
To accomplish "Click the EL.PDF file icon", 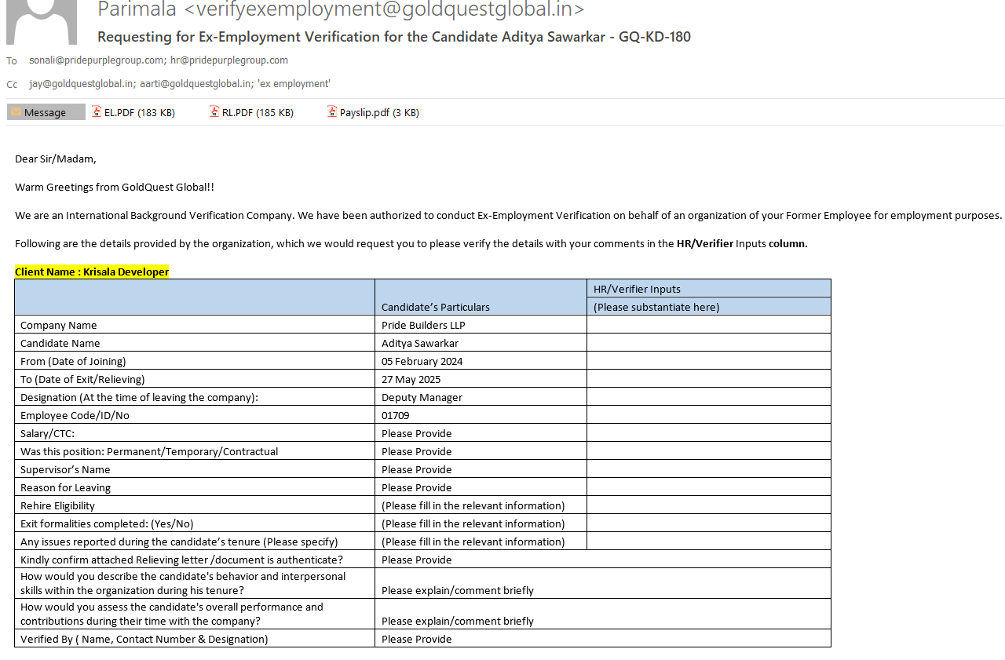I will point(97,112).
